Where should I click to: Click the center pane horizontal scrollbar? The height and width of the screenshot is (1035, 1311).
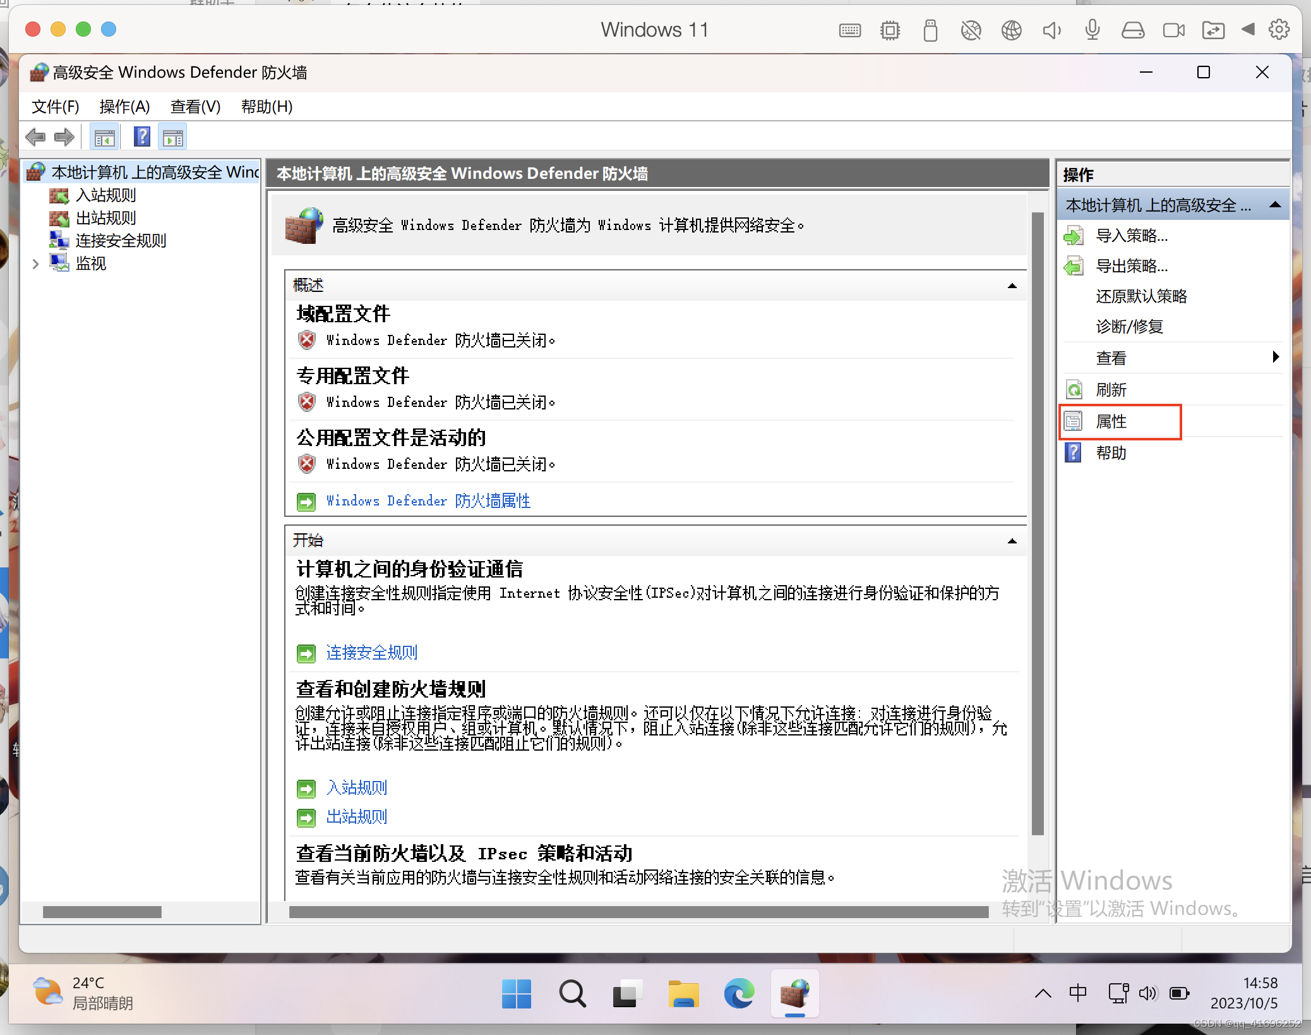click(x=638, y=912)
